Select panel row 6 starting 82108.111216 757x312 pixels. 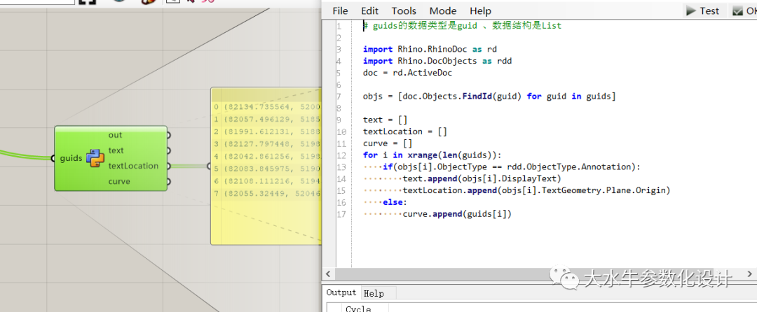click(x=266, y=181)
